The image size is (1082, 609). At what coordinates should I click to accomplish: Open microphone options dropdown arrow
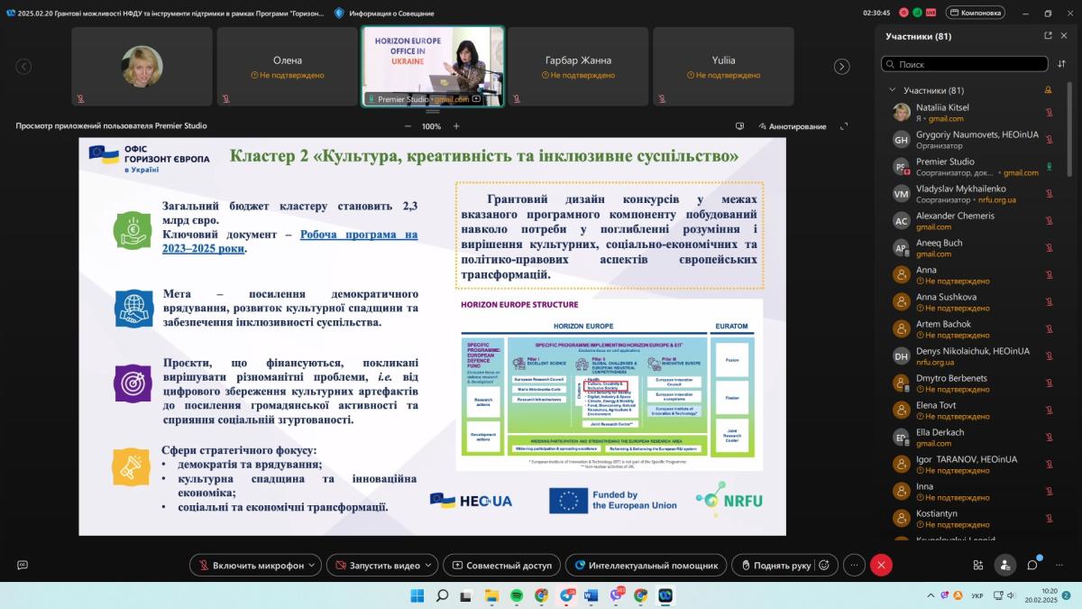tap(313, 565)
